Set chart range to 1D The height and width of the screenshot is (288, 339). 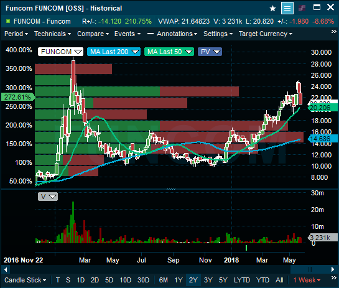coord(81,280)
